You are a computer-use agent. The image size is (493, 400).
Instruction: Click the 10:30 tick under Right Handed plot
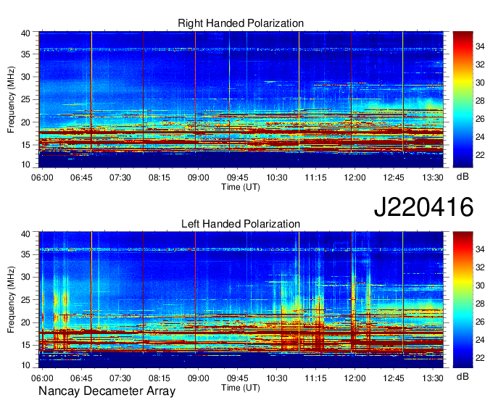click(277, 178)
